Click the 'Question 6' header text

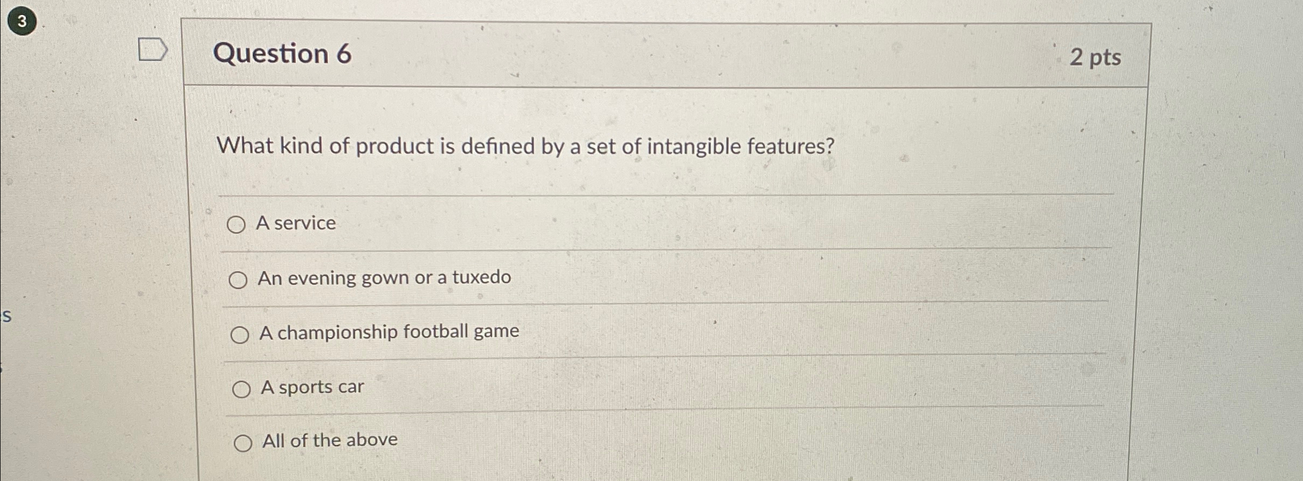(x=283, y=54)
